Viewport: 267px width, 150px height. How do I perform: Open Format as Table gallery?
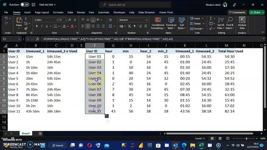(171, 23)
